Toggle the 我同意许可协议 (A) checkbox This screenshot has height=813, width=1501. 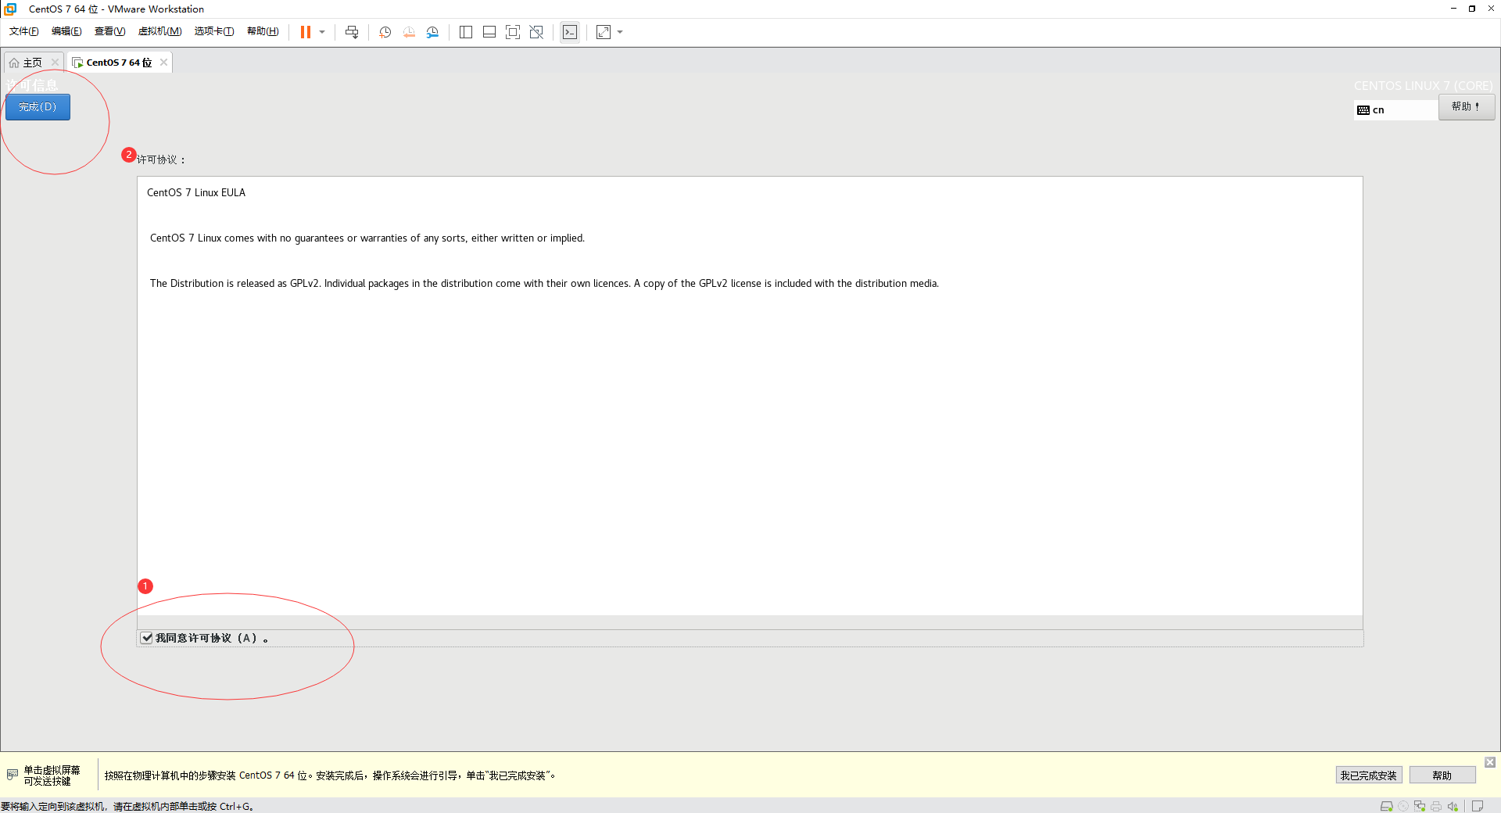pyautogui.click(x=146, y=638)
